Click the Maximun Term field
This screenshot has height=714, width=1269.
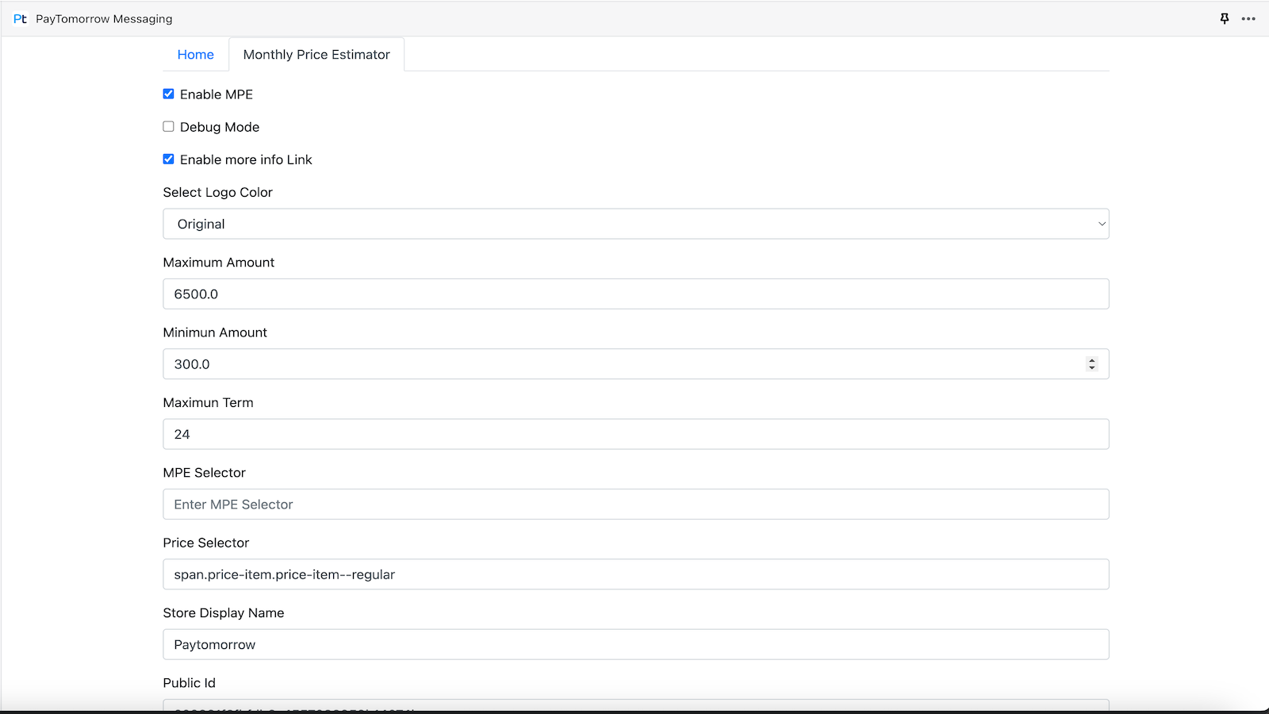636,434
